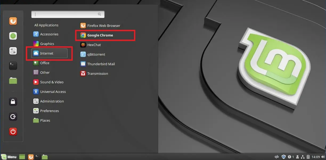Launch Terminal from the favorites sidebar

[x=13, y=65]
